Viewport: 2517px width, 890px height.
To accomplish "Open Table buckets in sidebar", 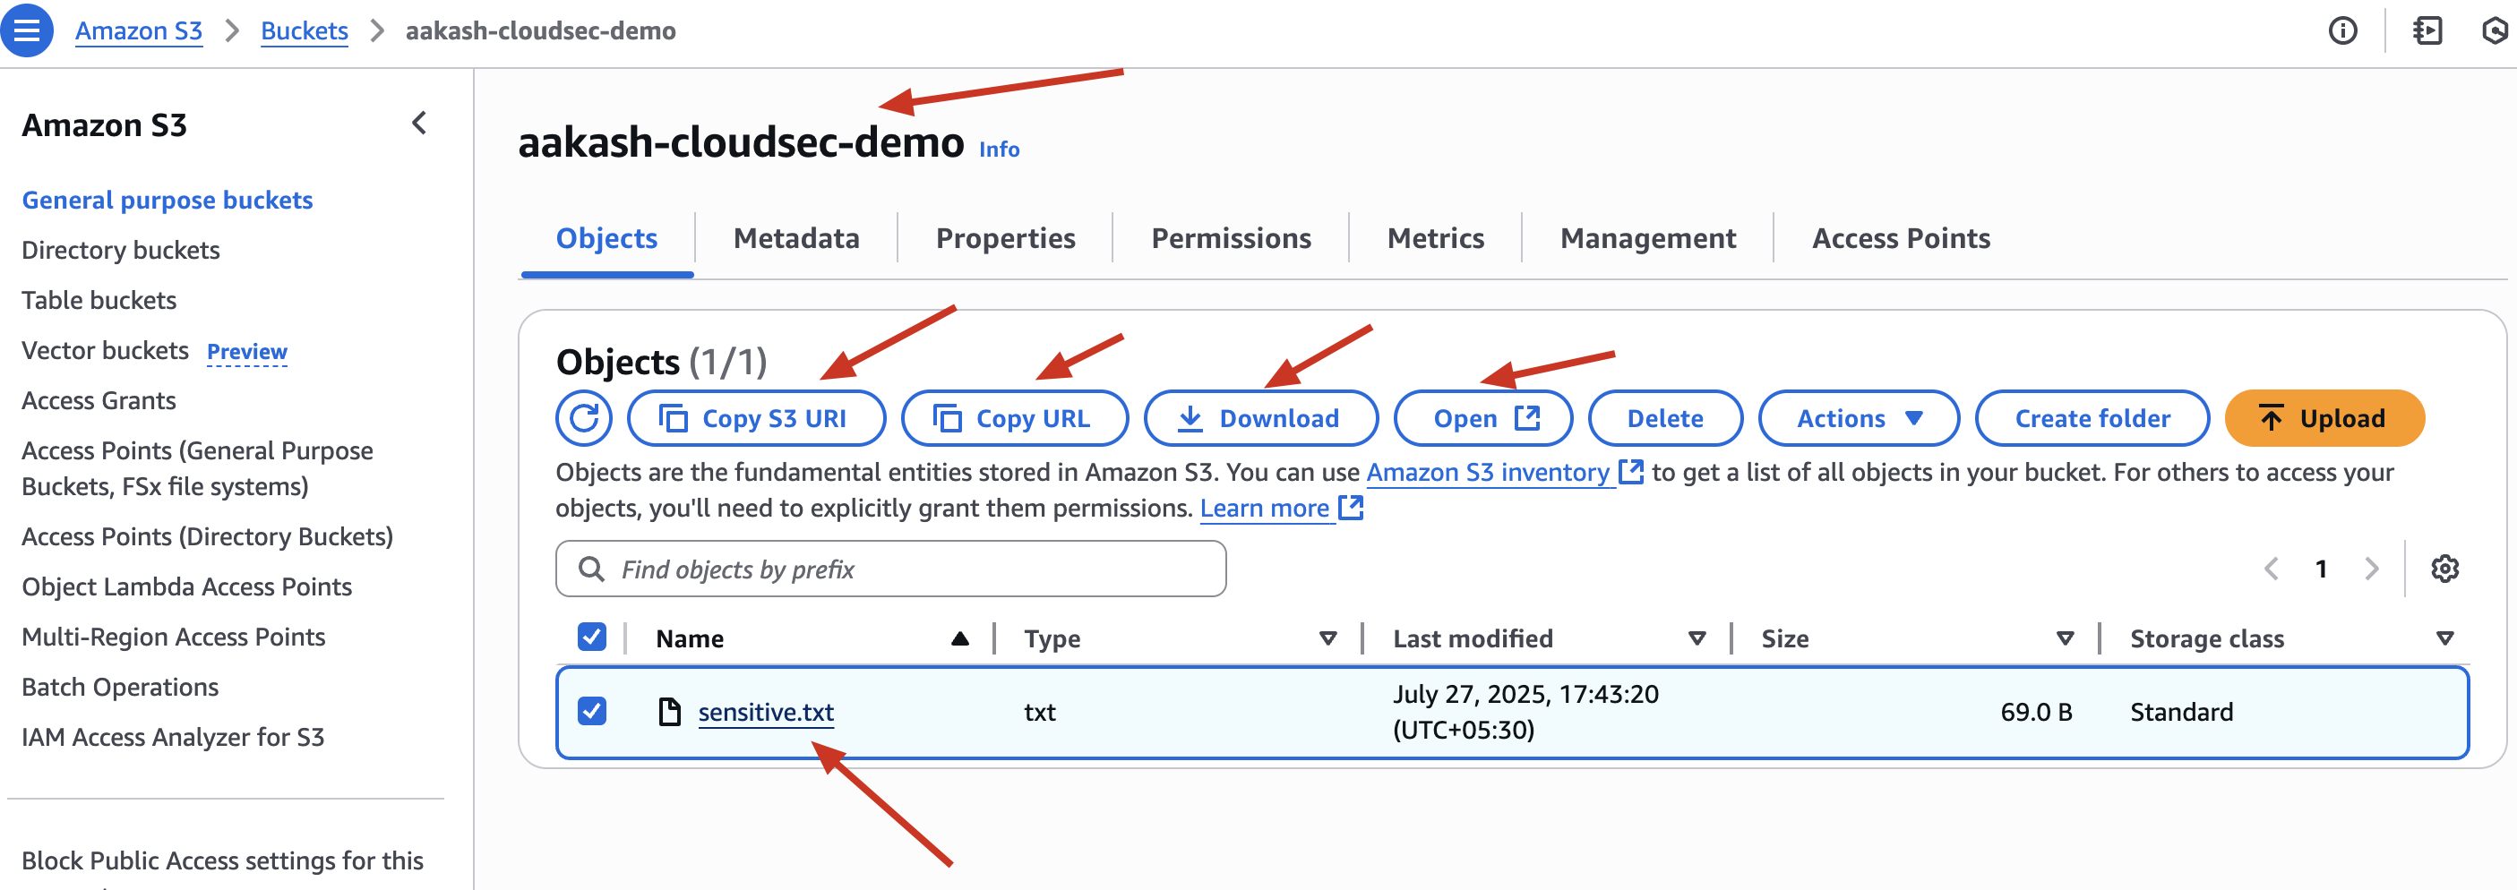I will 99,300.
